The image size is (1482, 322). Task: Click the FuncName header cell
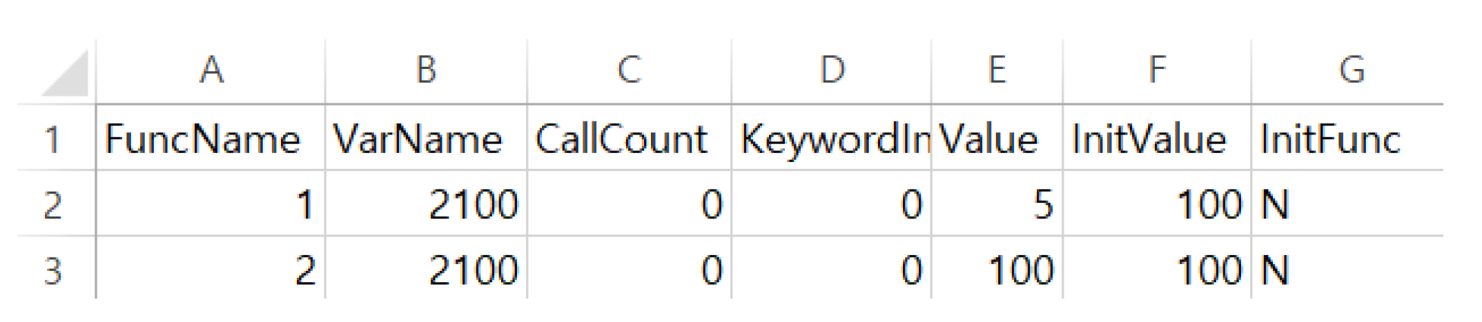point(211,139)
